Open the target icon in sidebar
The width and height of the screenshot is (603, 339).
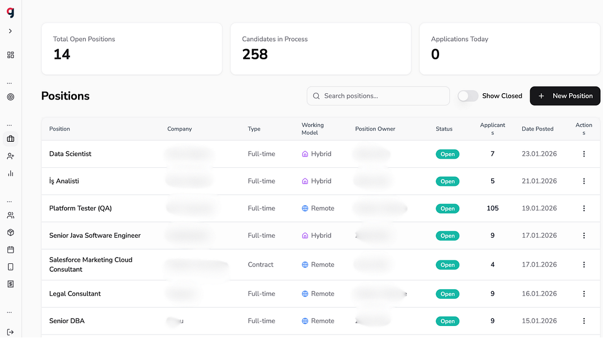10,97
